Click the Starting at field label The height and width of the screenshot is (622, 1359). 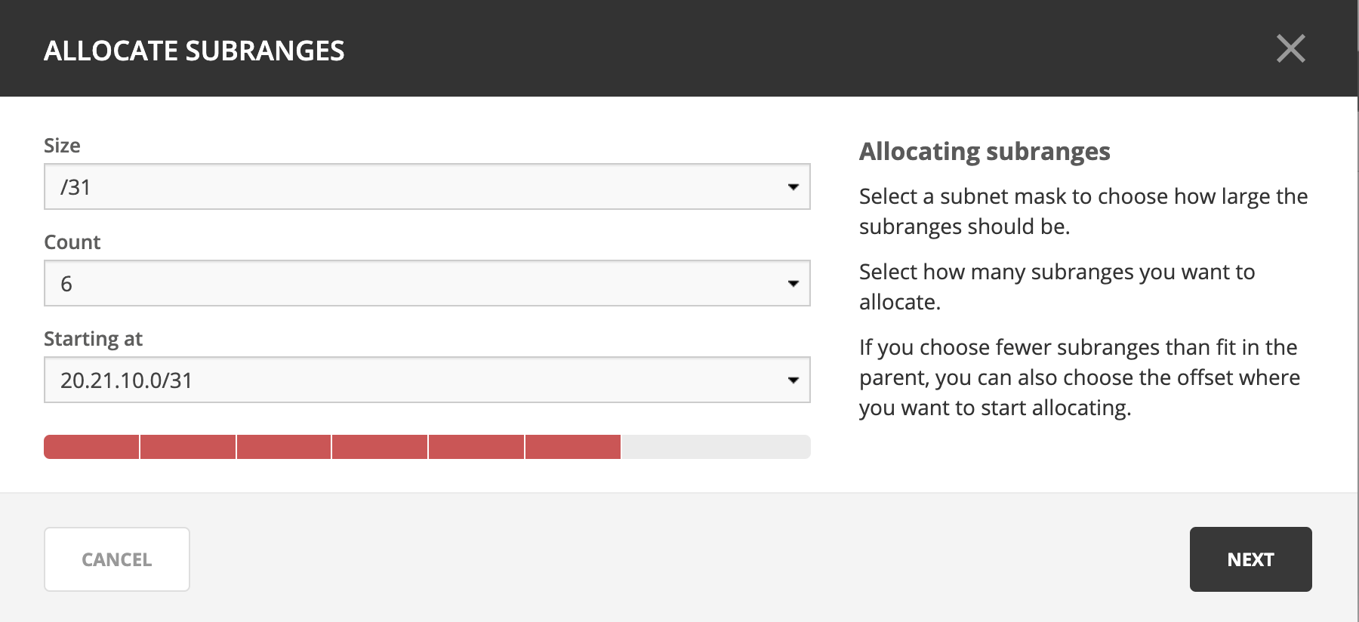93,339
